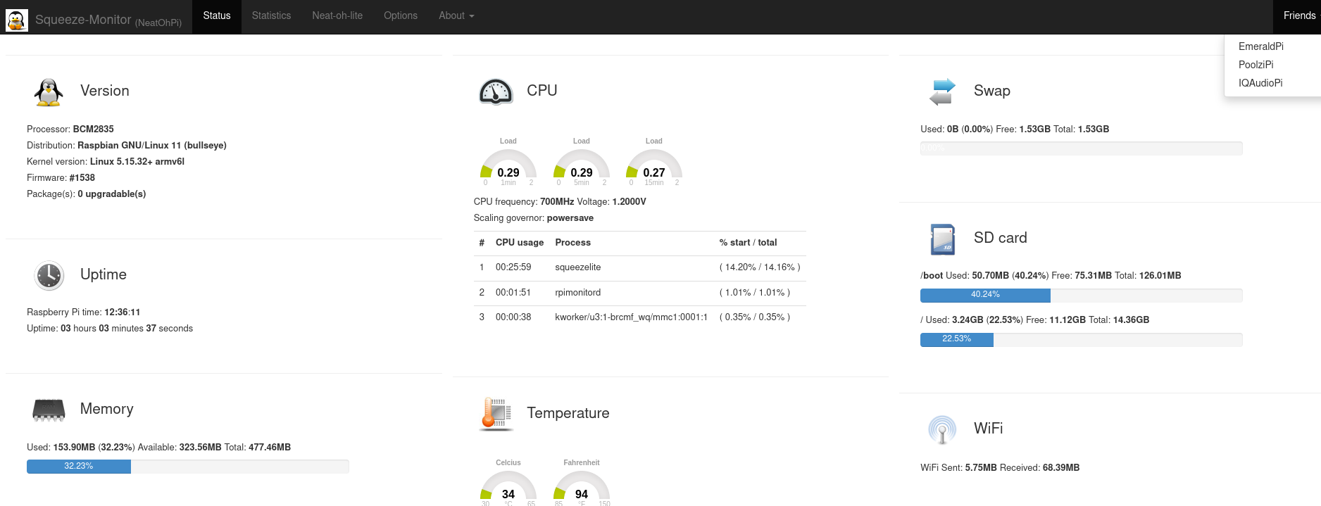Viewport: 1321px width, 506px height.
Task: Click the Kernel version Linux 5.15.32+ line
Action: pyautogui.click(x=106, y=162)
